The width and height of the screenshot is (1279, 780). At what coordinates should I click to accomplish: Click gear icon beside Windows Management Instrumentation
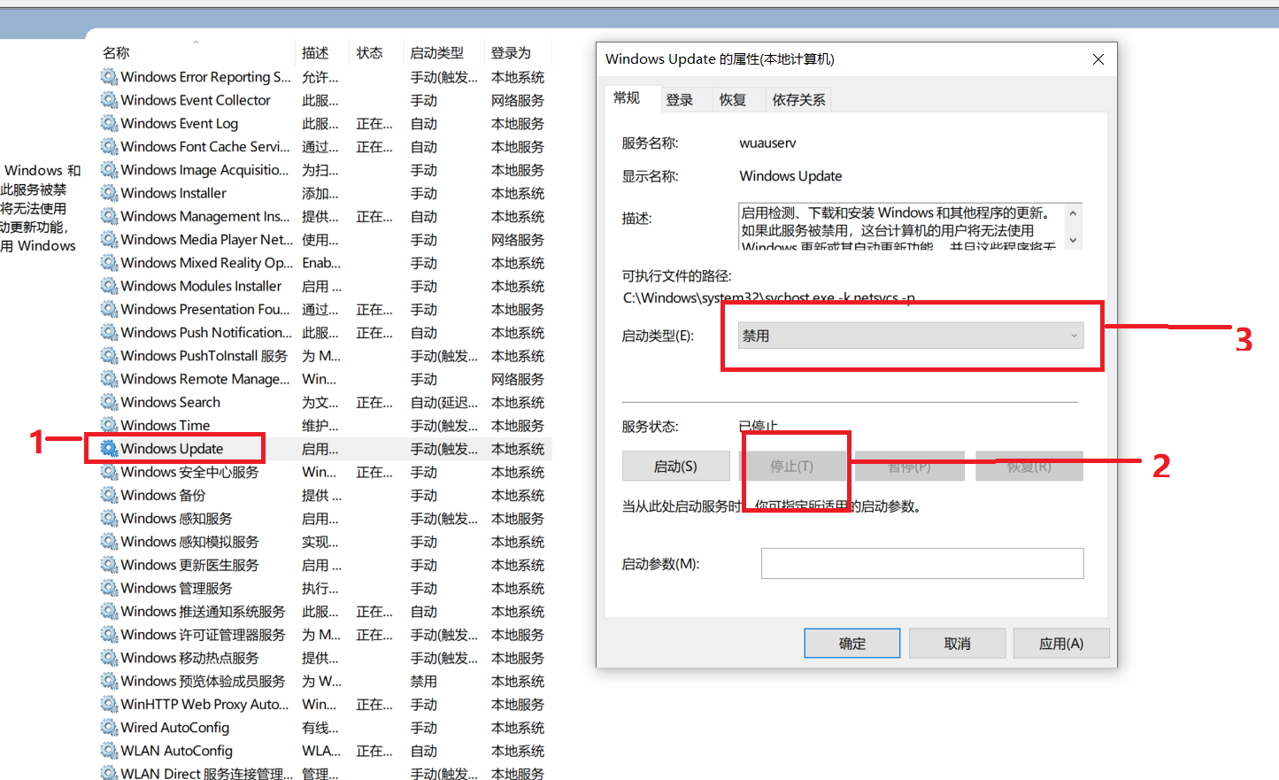[109, 216]
